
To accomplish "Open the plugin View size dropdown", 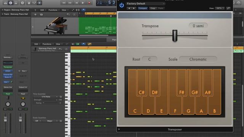I will click(220, 8).
